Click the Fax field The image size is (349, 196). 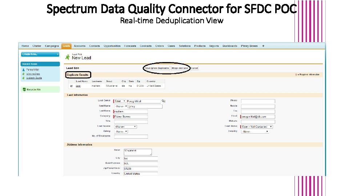click(258, 111)
